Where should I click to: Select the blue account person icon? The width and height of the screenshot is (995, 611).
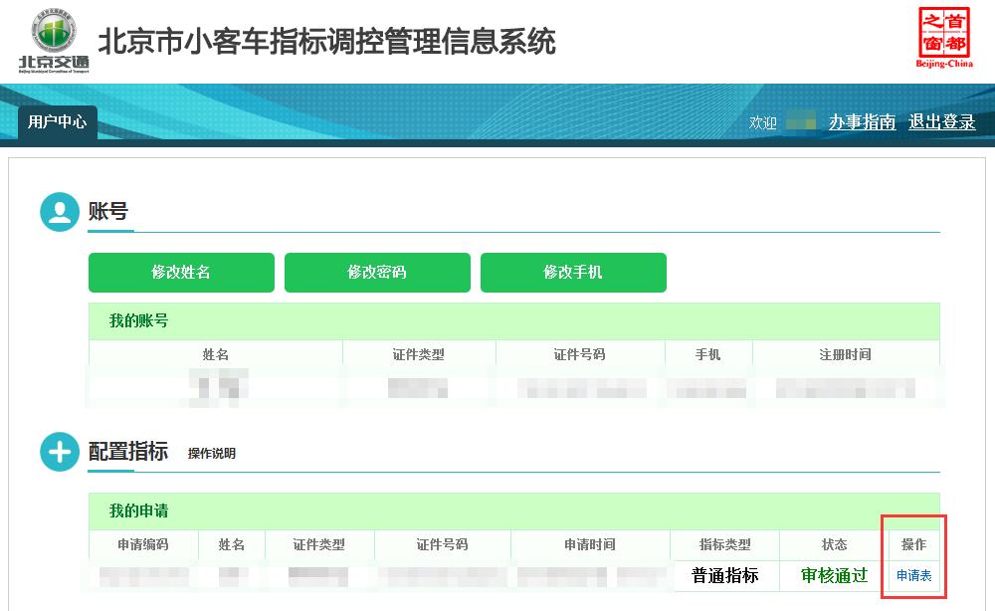tap(59, 211)
